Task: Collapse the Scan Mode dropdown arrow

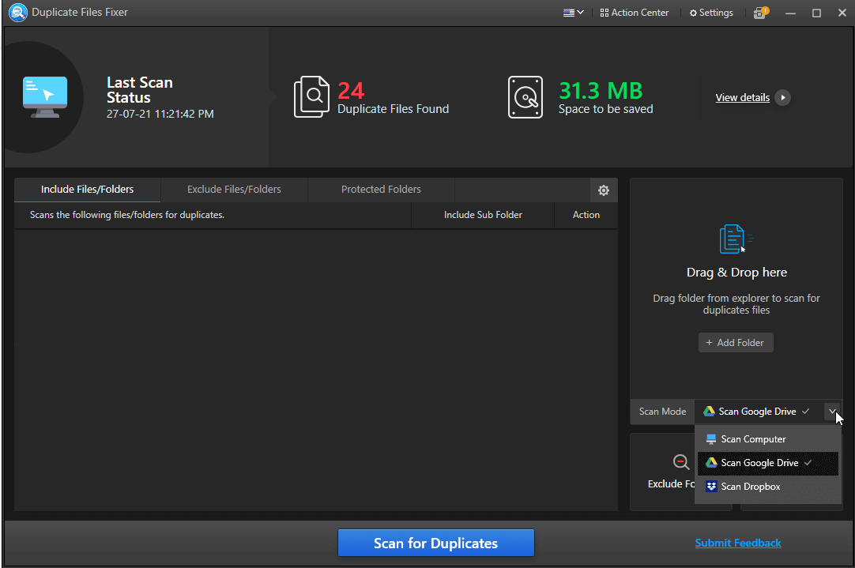Action: (x=832, y=412)
